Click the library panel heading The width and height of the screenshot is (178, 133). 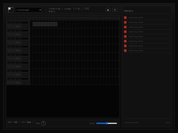tap(129, 11)
